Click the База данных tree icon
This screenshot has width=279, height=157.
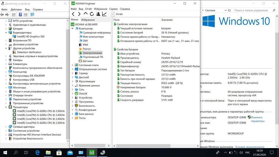76,114
